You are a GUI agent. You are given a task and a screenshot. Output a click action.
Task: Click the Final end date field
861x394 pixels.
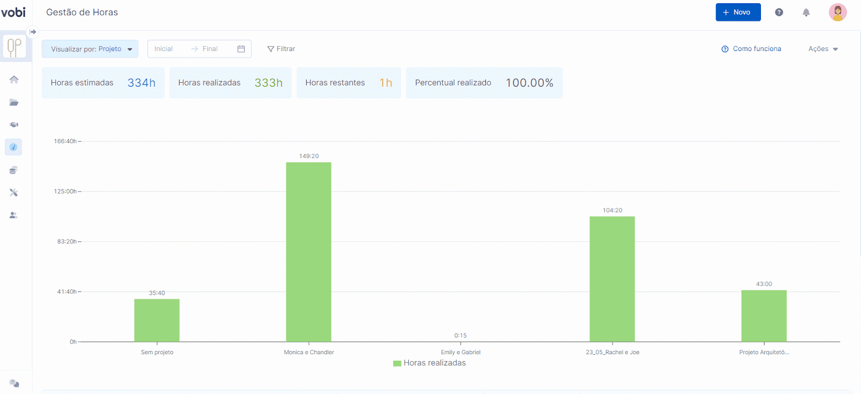tap(210, 49)
